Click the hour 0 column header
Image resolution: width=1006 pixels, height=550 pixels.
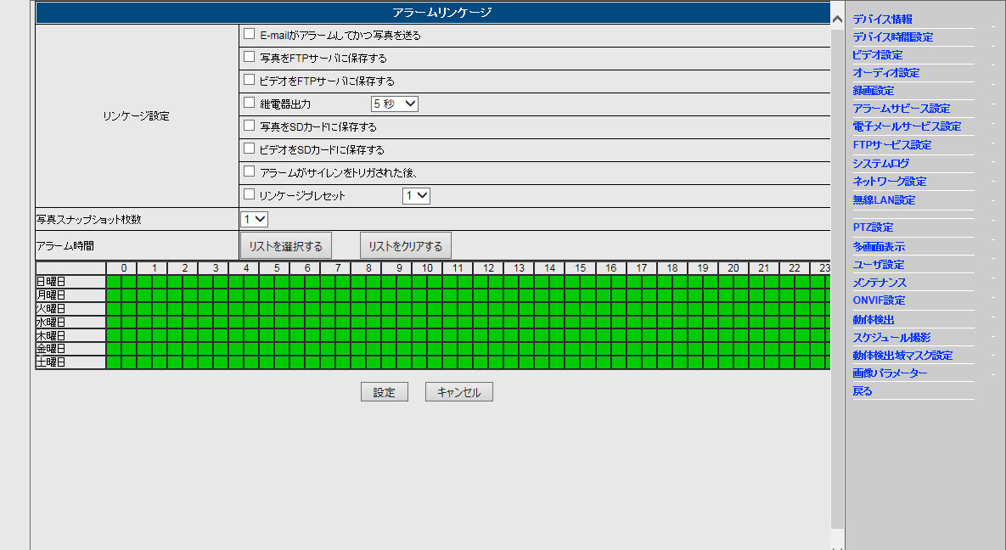click(x=123, y=268)
